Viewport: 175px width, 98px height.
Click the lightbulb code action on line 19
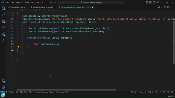pyautogui.click(x=18, y=47)
